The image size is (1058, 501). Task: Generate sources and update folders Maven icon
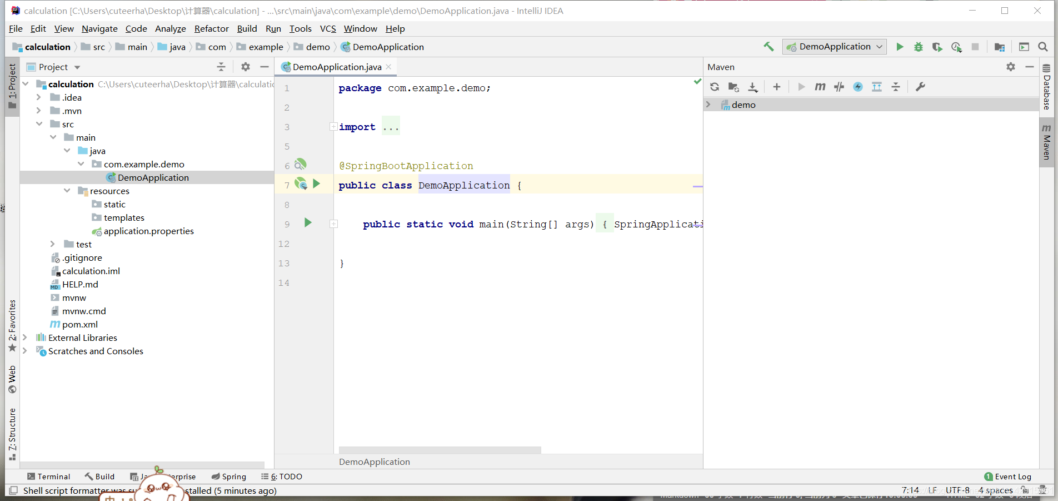733,87
